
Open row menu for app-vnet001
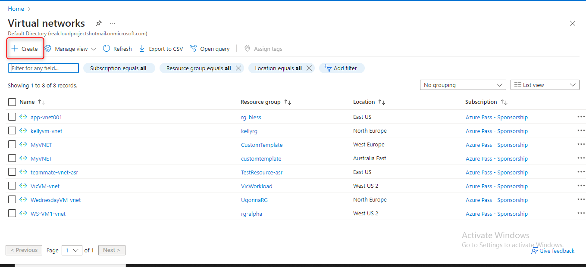tap(581, 117)
